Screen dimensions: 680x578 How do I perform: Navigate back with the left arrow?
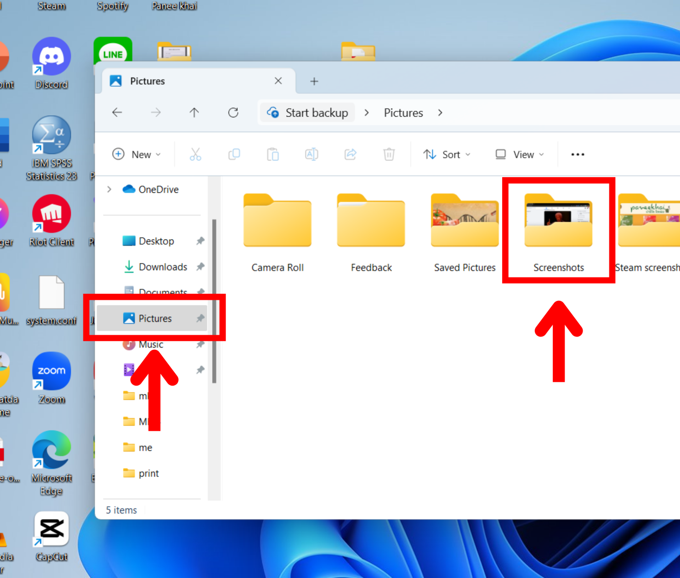tap(117, 113)
